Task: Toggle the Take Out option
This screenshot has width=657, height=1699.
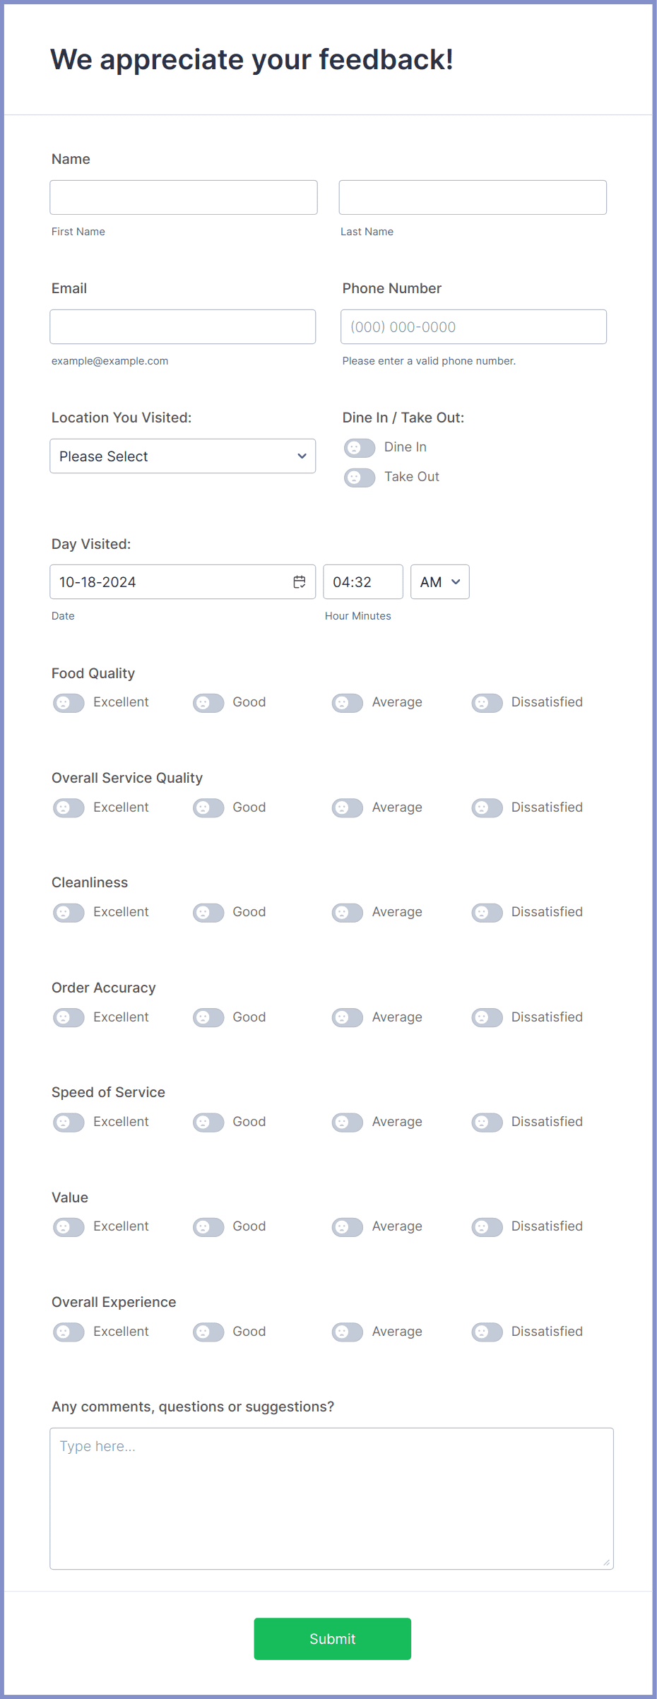Action: 360,478
